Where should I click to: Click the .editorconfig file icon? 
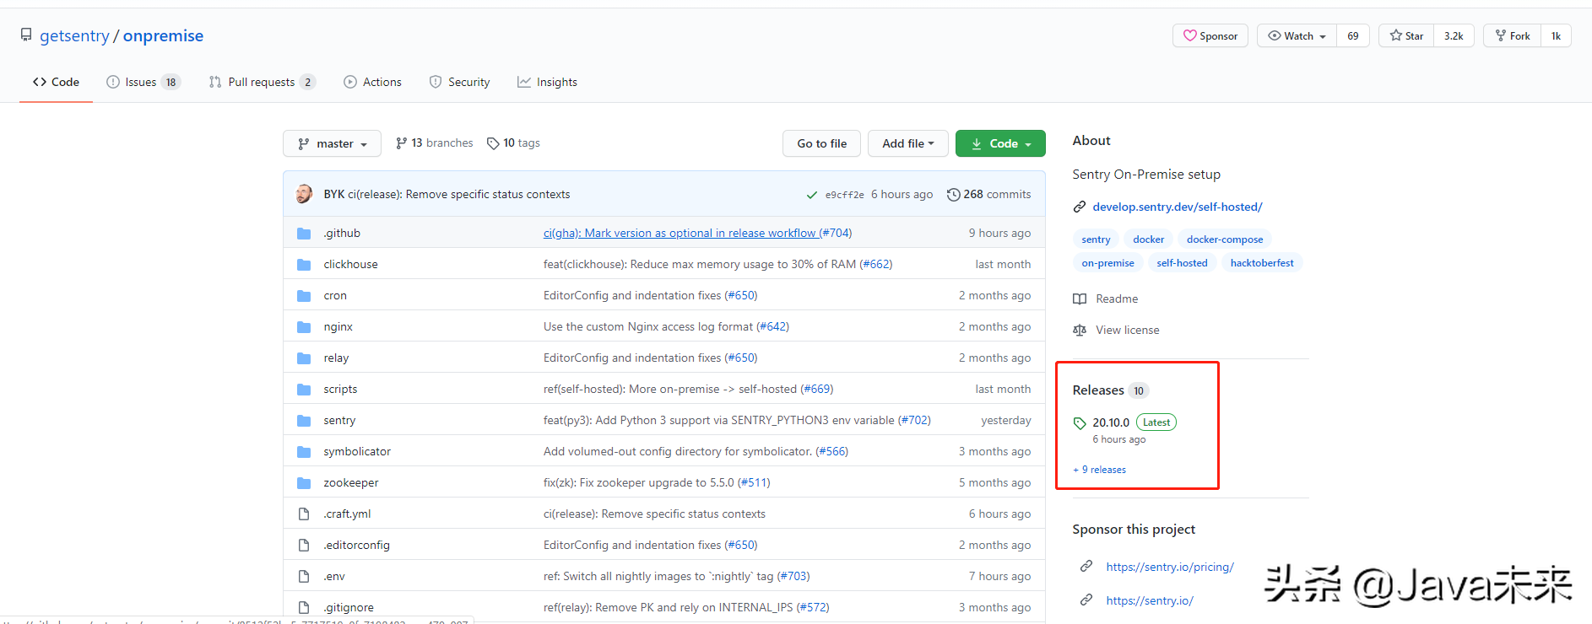[304, 546]
